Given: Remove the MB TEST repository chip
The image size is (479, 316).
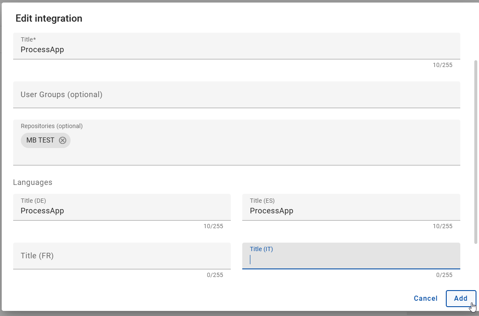Looking at the screenshot, I should (63, 140).
